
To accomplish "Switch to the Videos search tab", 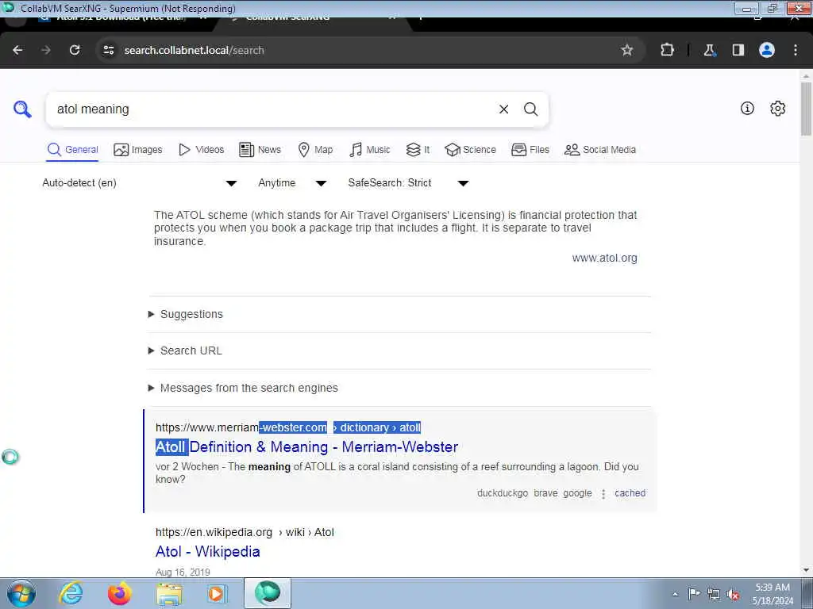I will 201,150.
